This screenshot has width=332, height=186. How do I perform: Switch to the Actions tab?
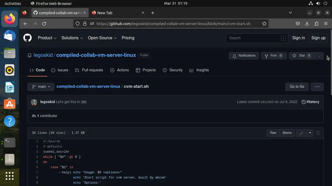[120, 70]
